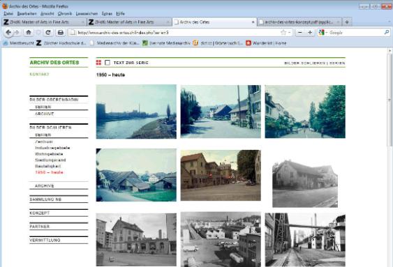Open TEXT ZUR SERIE
This screenshot has height=267, width=393.
click(x=131, y=63)
